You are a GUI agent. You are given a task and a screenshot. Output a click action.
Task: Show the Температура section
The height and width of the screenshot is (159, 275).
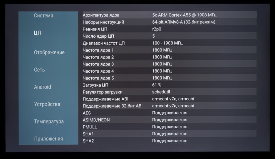(x=49, y=121)
